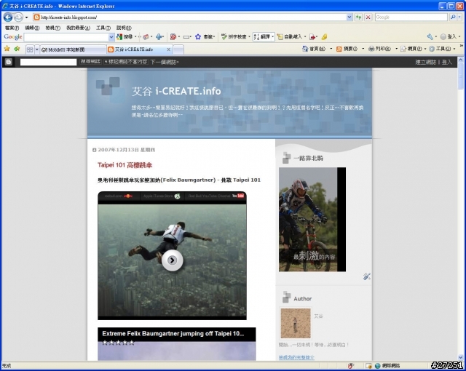Click the 搜尋網誌 search blog button

(90, 62)
